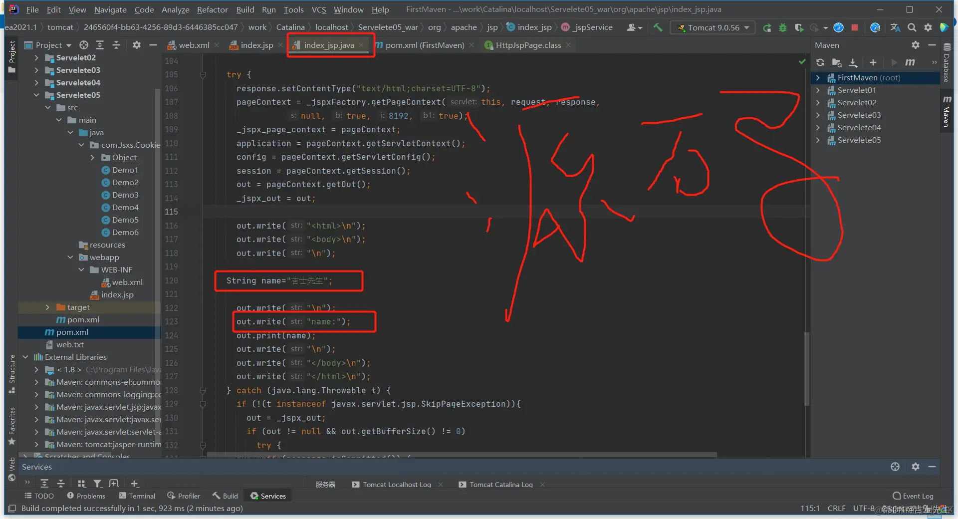
Task: Locate opened file in Project tree
Action: (84, 45)
